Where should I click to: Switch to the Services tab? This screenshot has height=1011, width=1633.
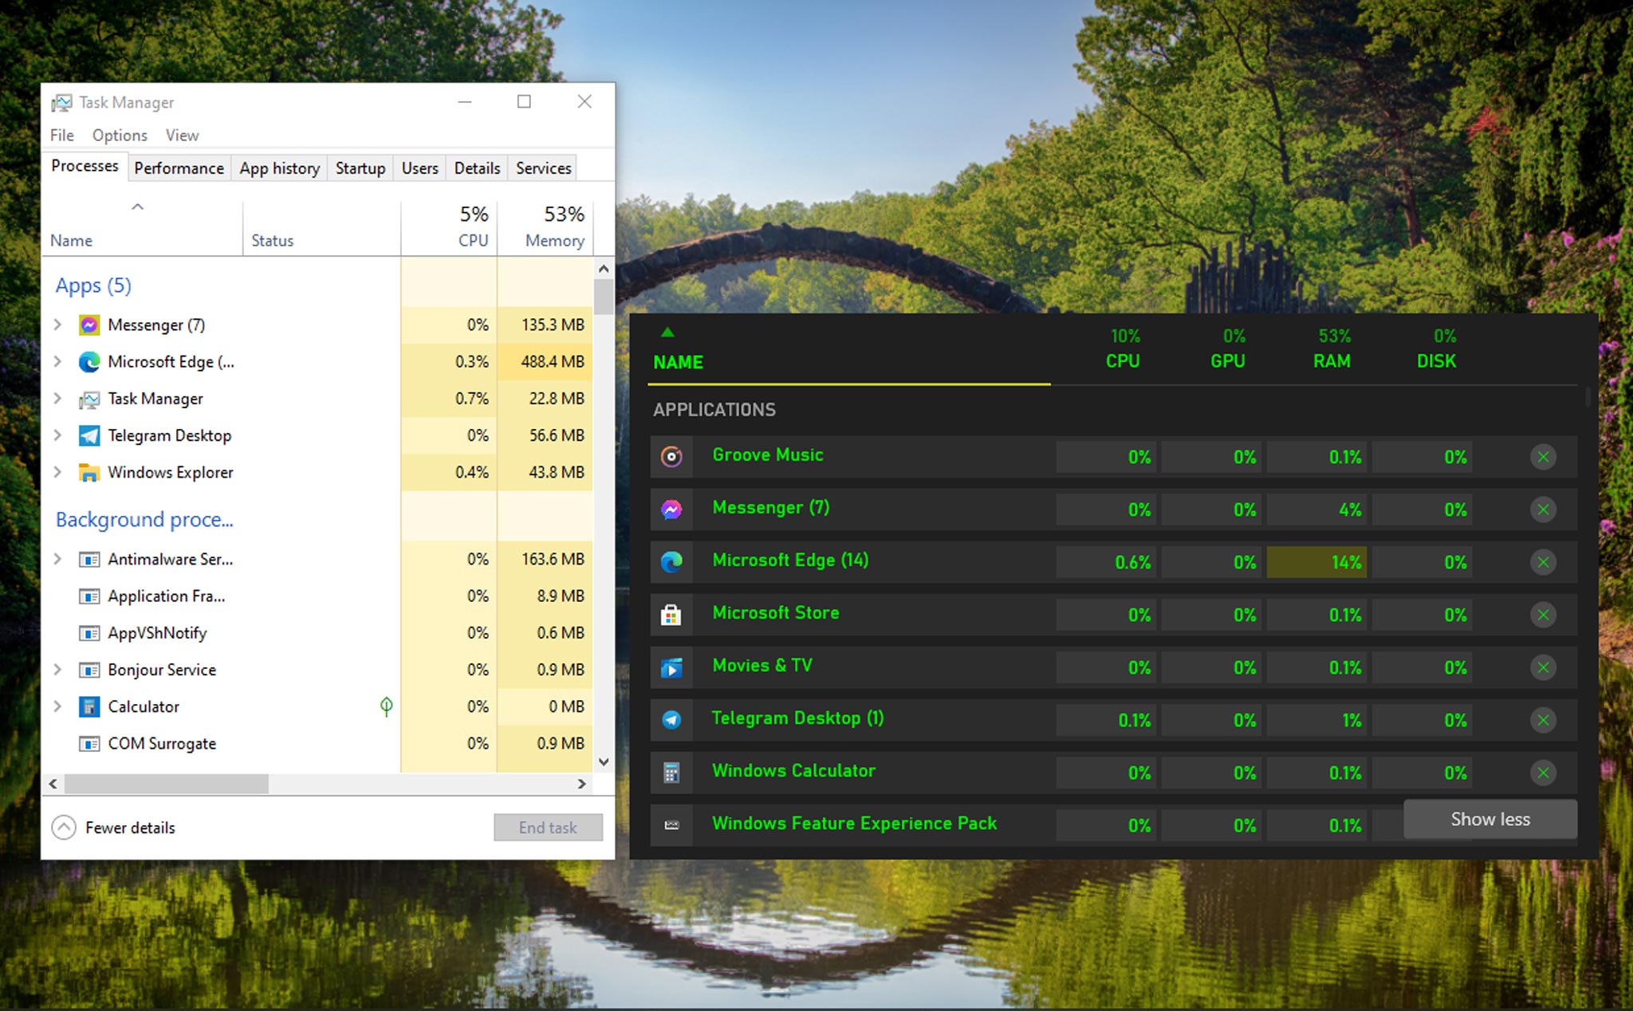543,168
